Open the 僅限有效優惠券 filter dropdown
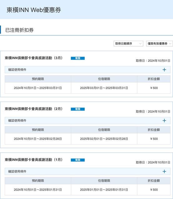Viewport: 173px width, 199px height. (x=160, y=44)
